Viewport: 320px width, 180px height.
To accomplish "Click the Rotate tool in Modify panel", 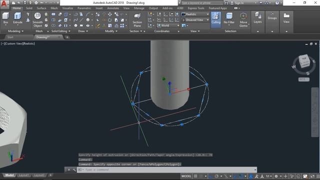I will pyautogui.click(x=110, y=20).
